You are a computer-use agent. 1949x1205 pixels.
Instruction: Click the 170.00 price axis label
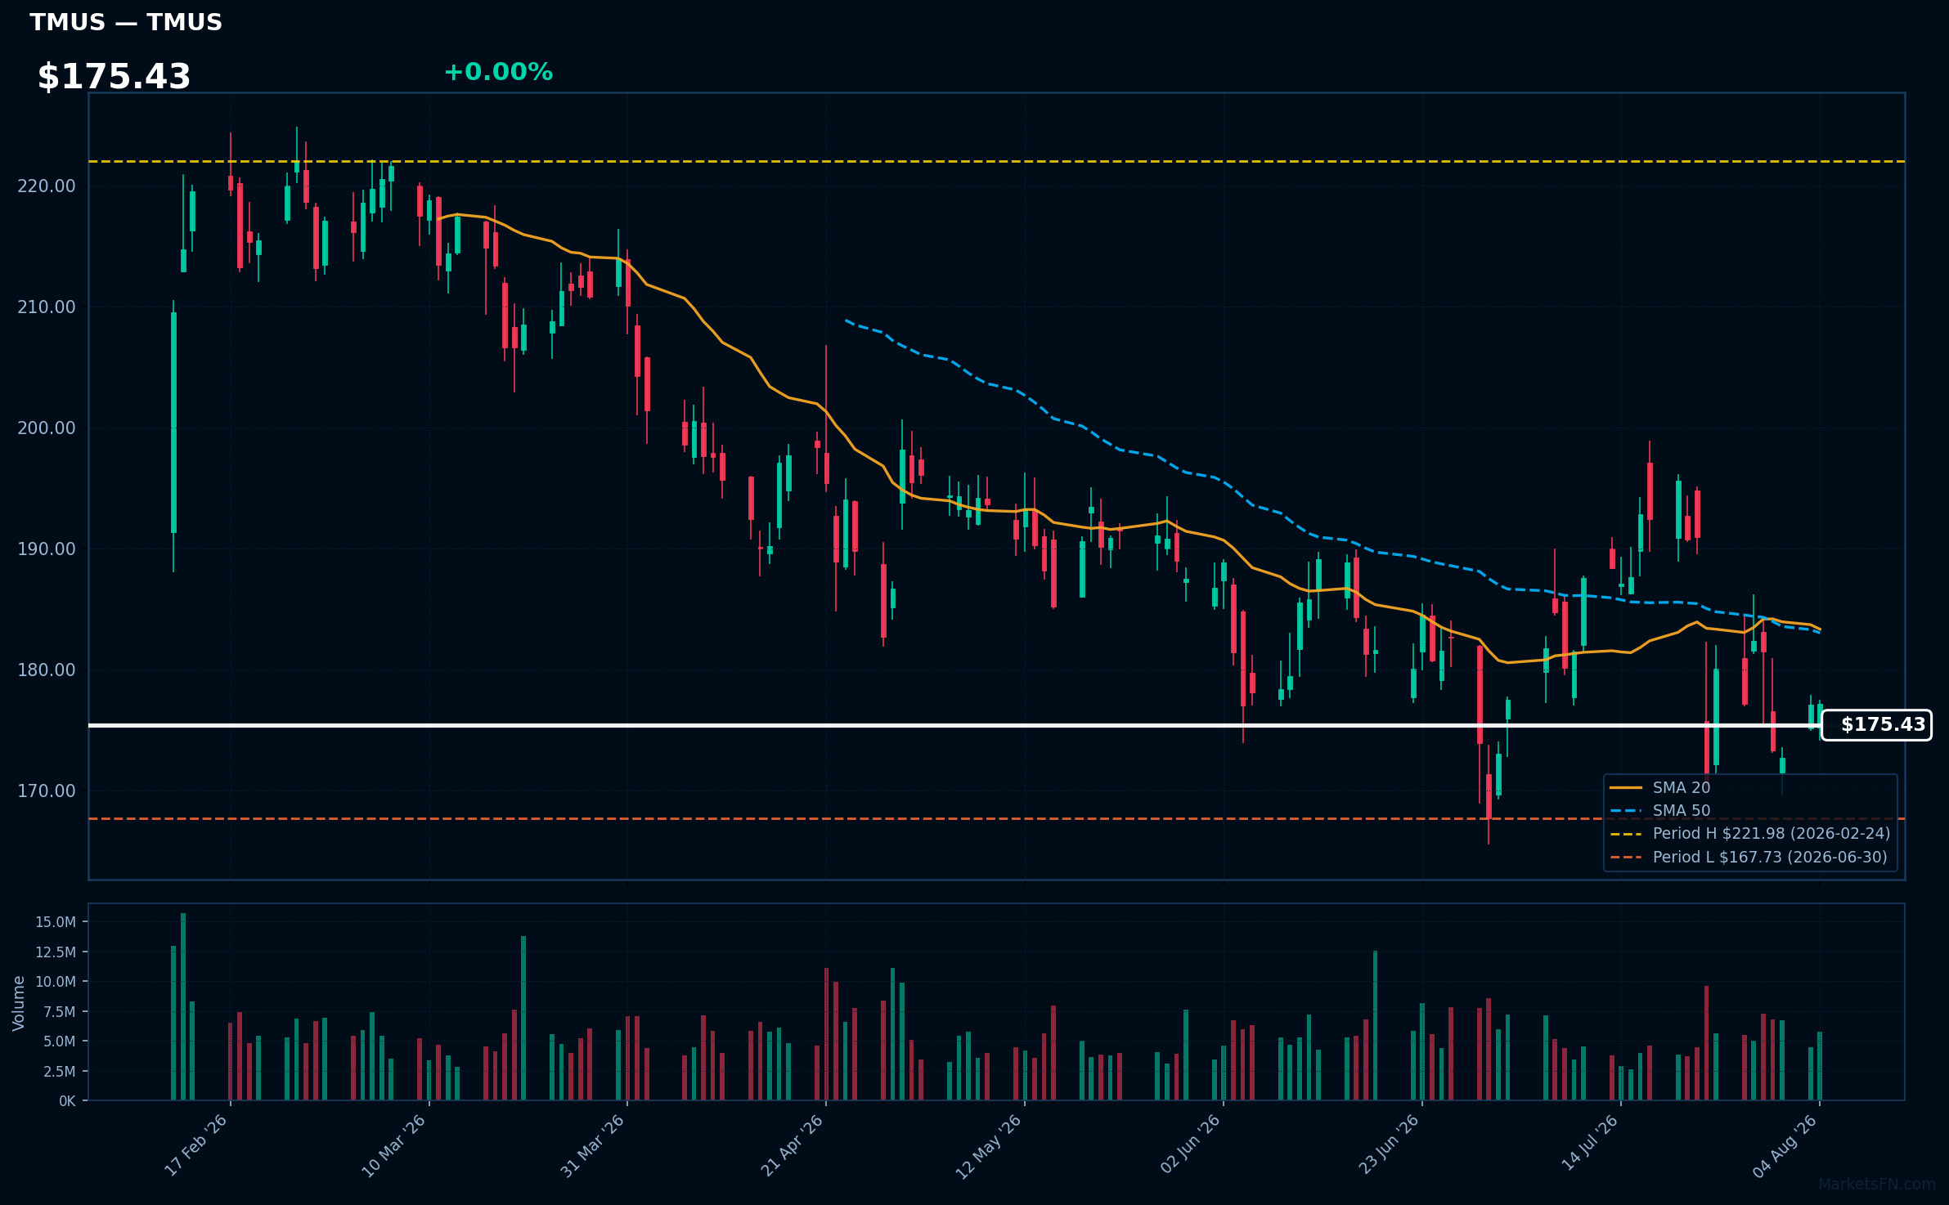47,791
